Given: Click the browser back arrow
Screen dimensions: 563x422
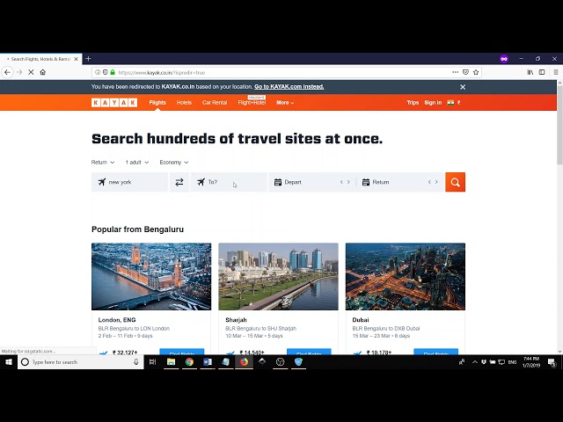Looking at the screenshot, I should tap(7, 72).
